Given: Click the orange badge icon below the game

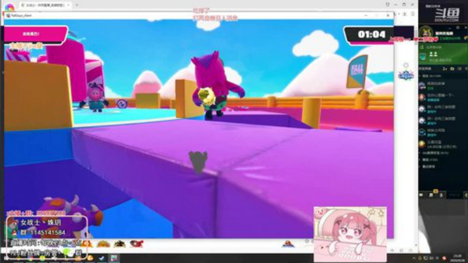Looking at the screenshot, I should tap(87, 244).
